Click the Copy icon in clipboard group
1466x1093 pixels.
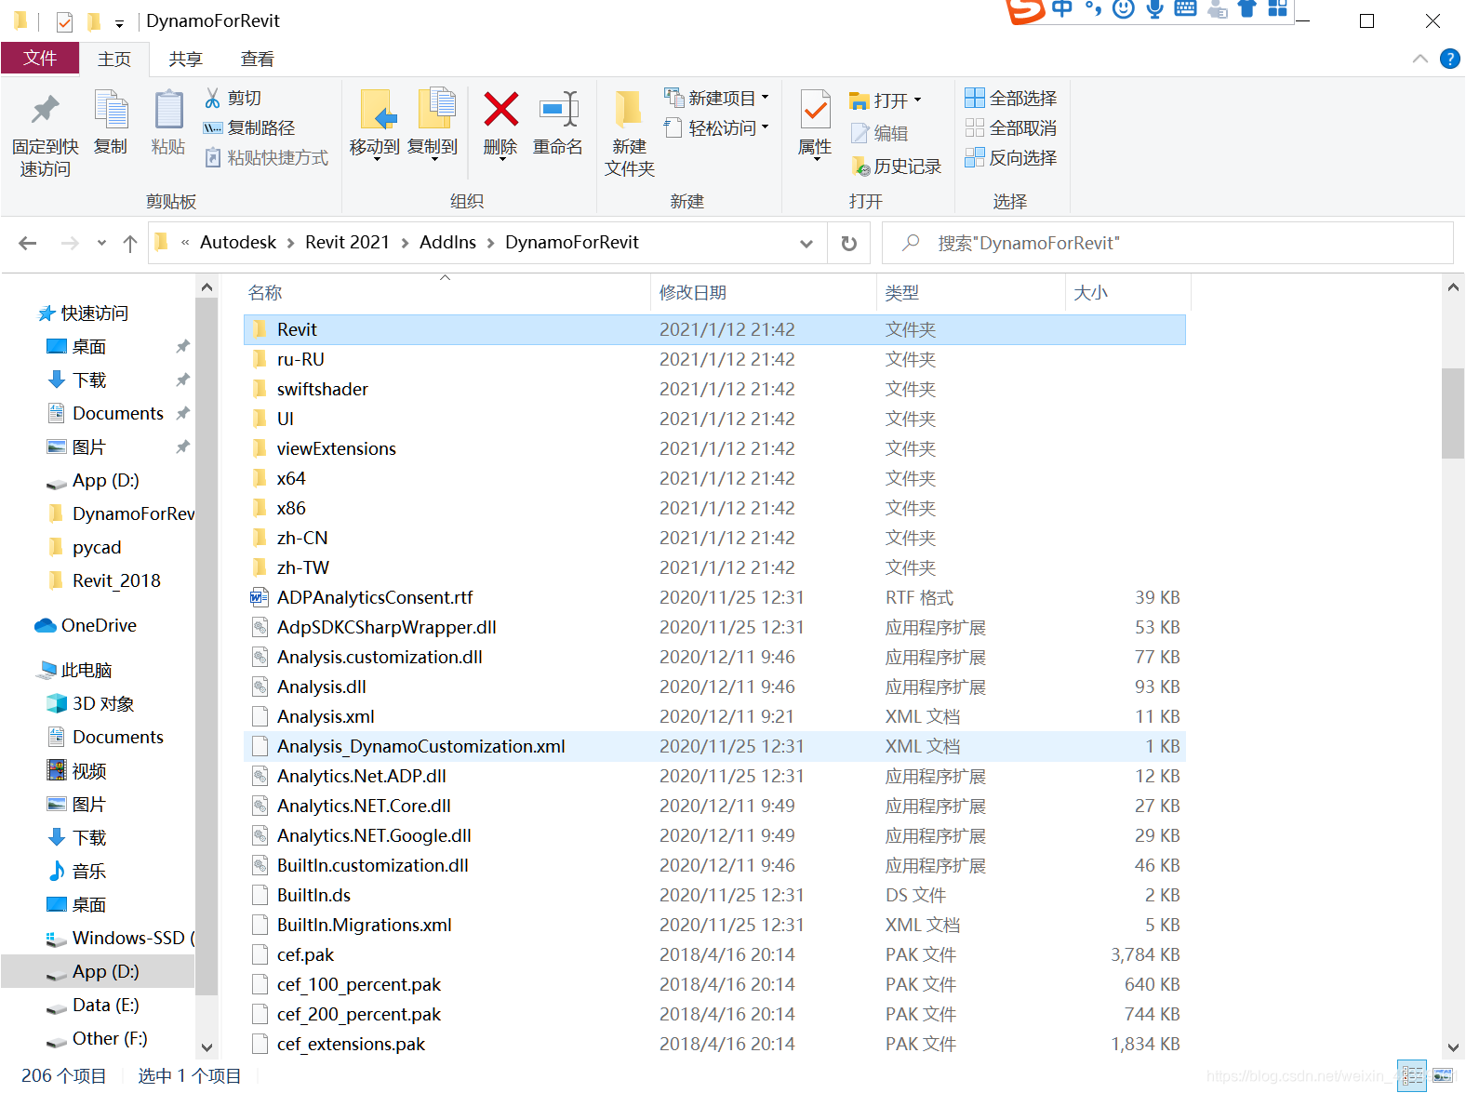111,110
